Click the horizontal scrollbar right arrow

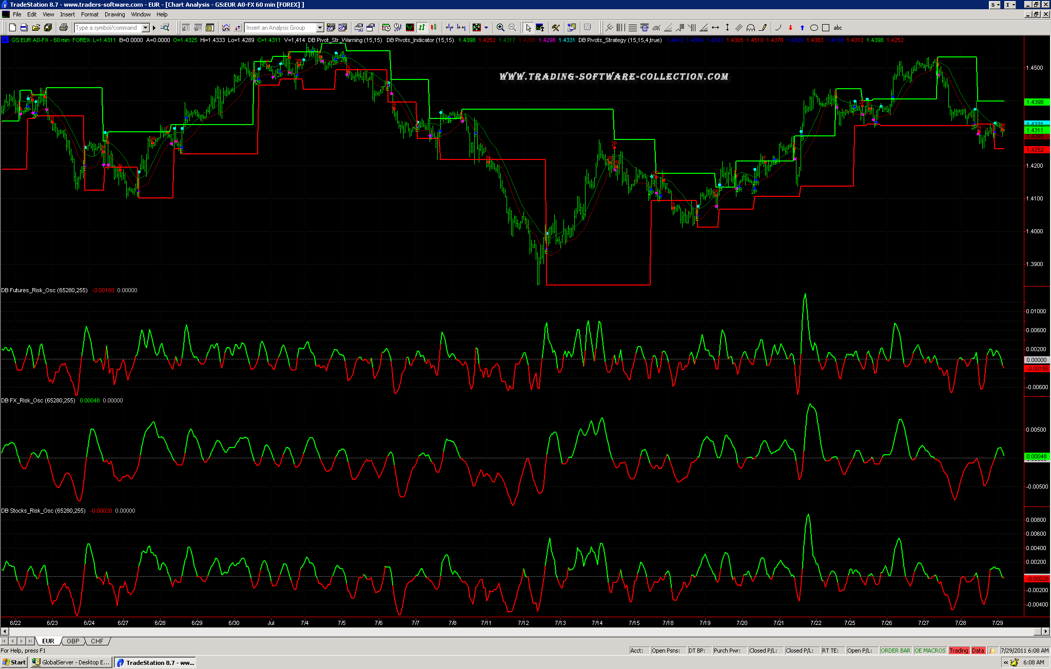point(1045,631)
